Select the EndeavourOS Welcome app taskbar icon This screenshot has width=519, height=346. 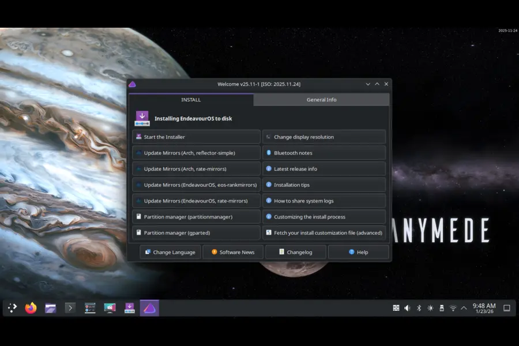(149, 307)
